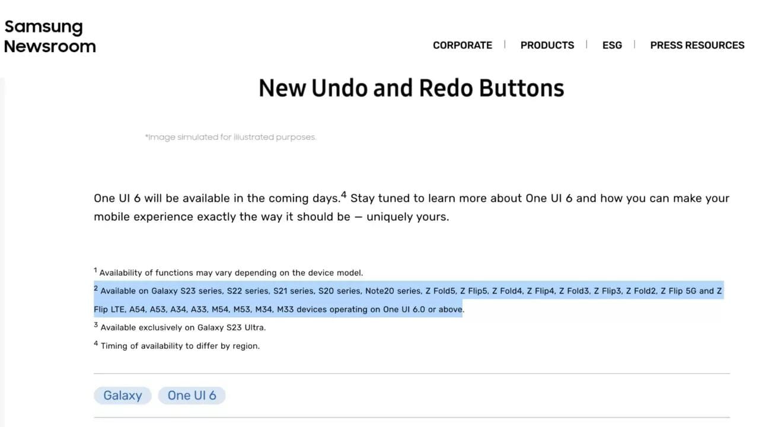Select the ESG navigation item
759x427 pixels.
point(612,45)
